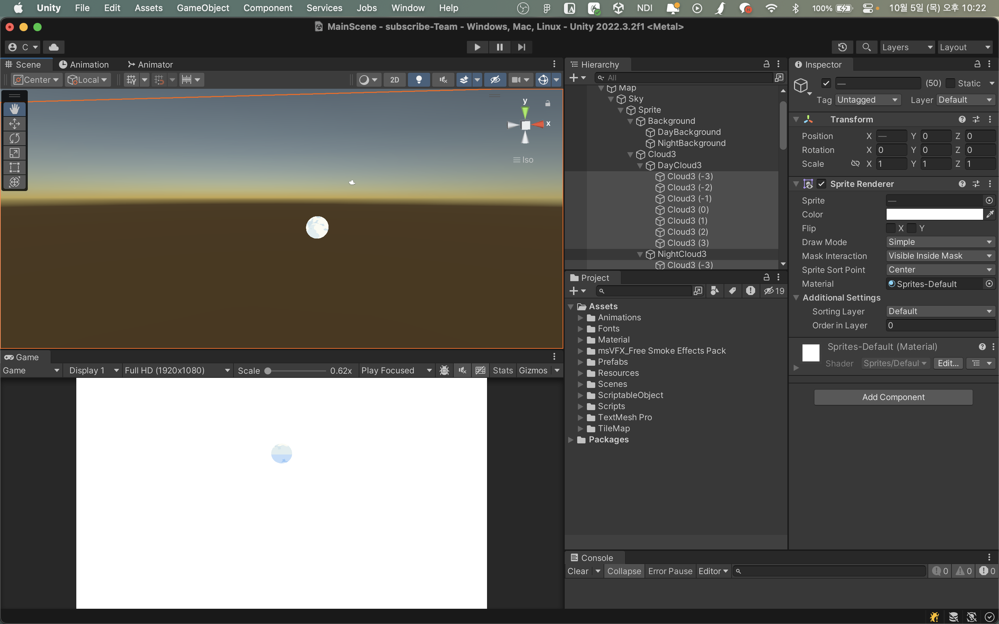Open the Draw Mode dropdown

[940, 242]
